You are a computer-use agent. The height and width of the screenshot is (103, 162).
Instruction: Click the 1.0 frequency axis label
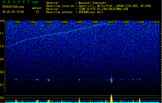2,46
